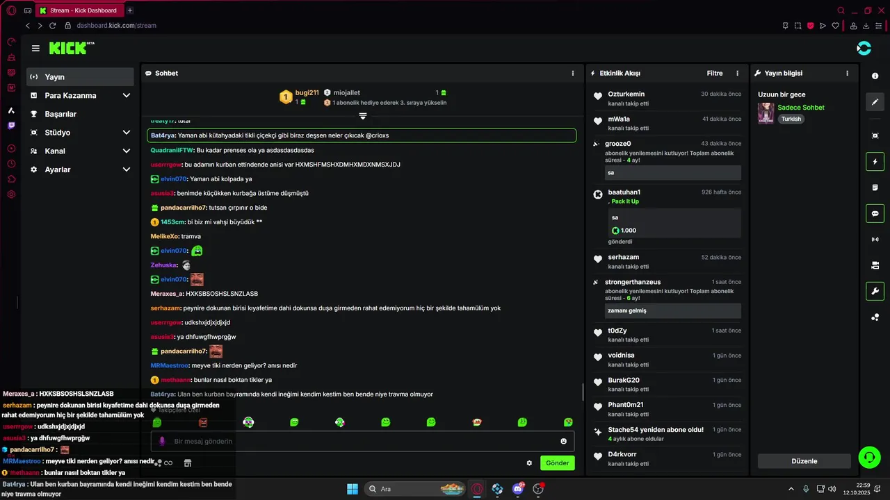Click the red angry emote in quick row
Screen dimensions: 890x500
[x=203, y=422]
